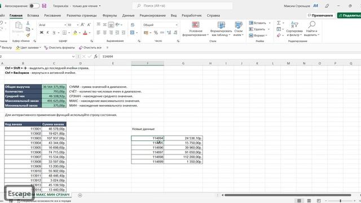Click the Вставить cells button

click(258, 23)
